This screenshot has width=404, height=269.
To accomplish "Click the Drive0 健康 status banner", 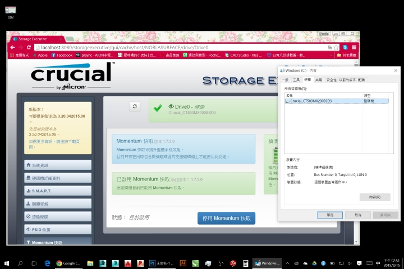I will click(213, 111).
